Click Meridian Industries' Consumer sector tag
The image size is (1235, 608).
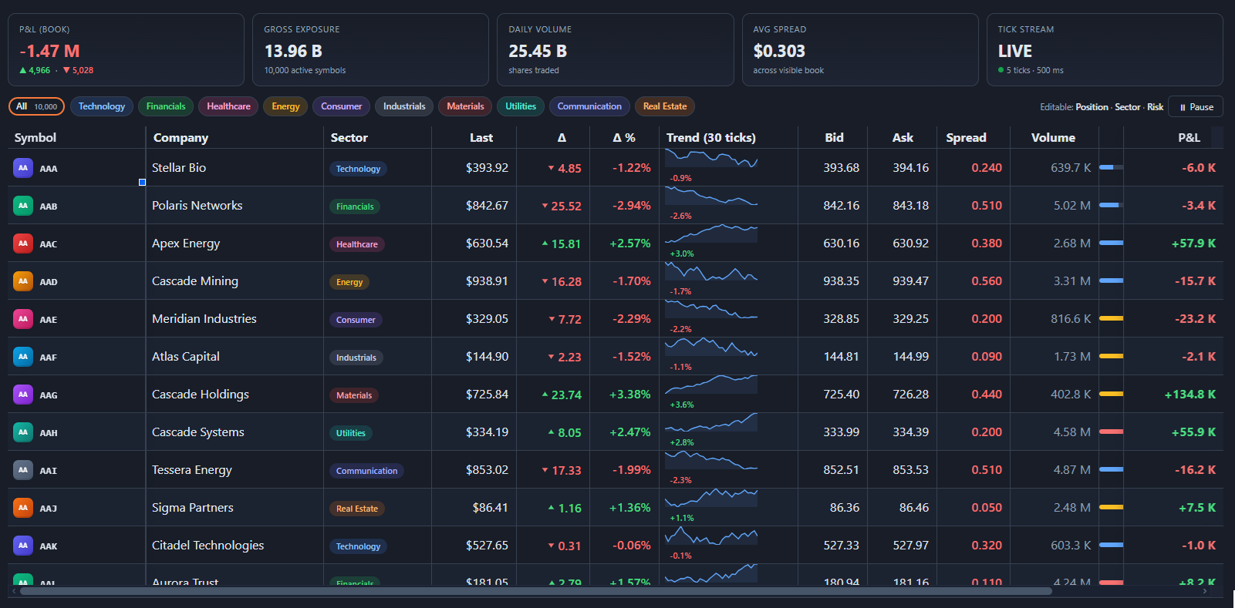coord(356,320)
